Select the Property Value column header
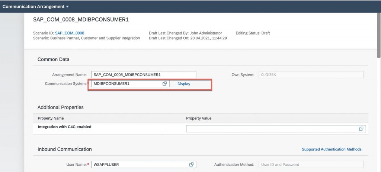Screen dimensions: 381x172 (x=199, y=118)
